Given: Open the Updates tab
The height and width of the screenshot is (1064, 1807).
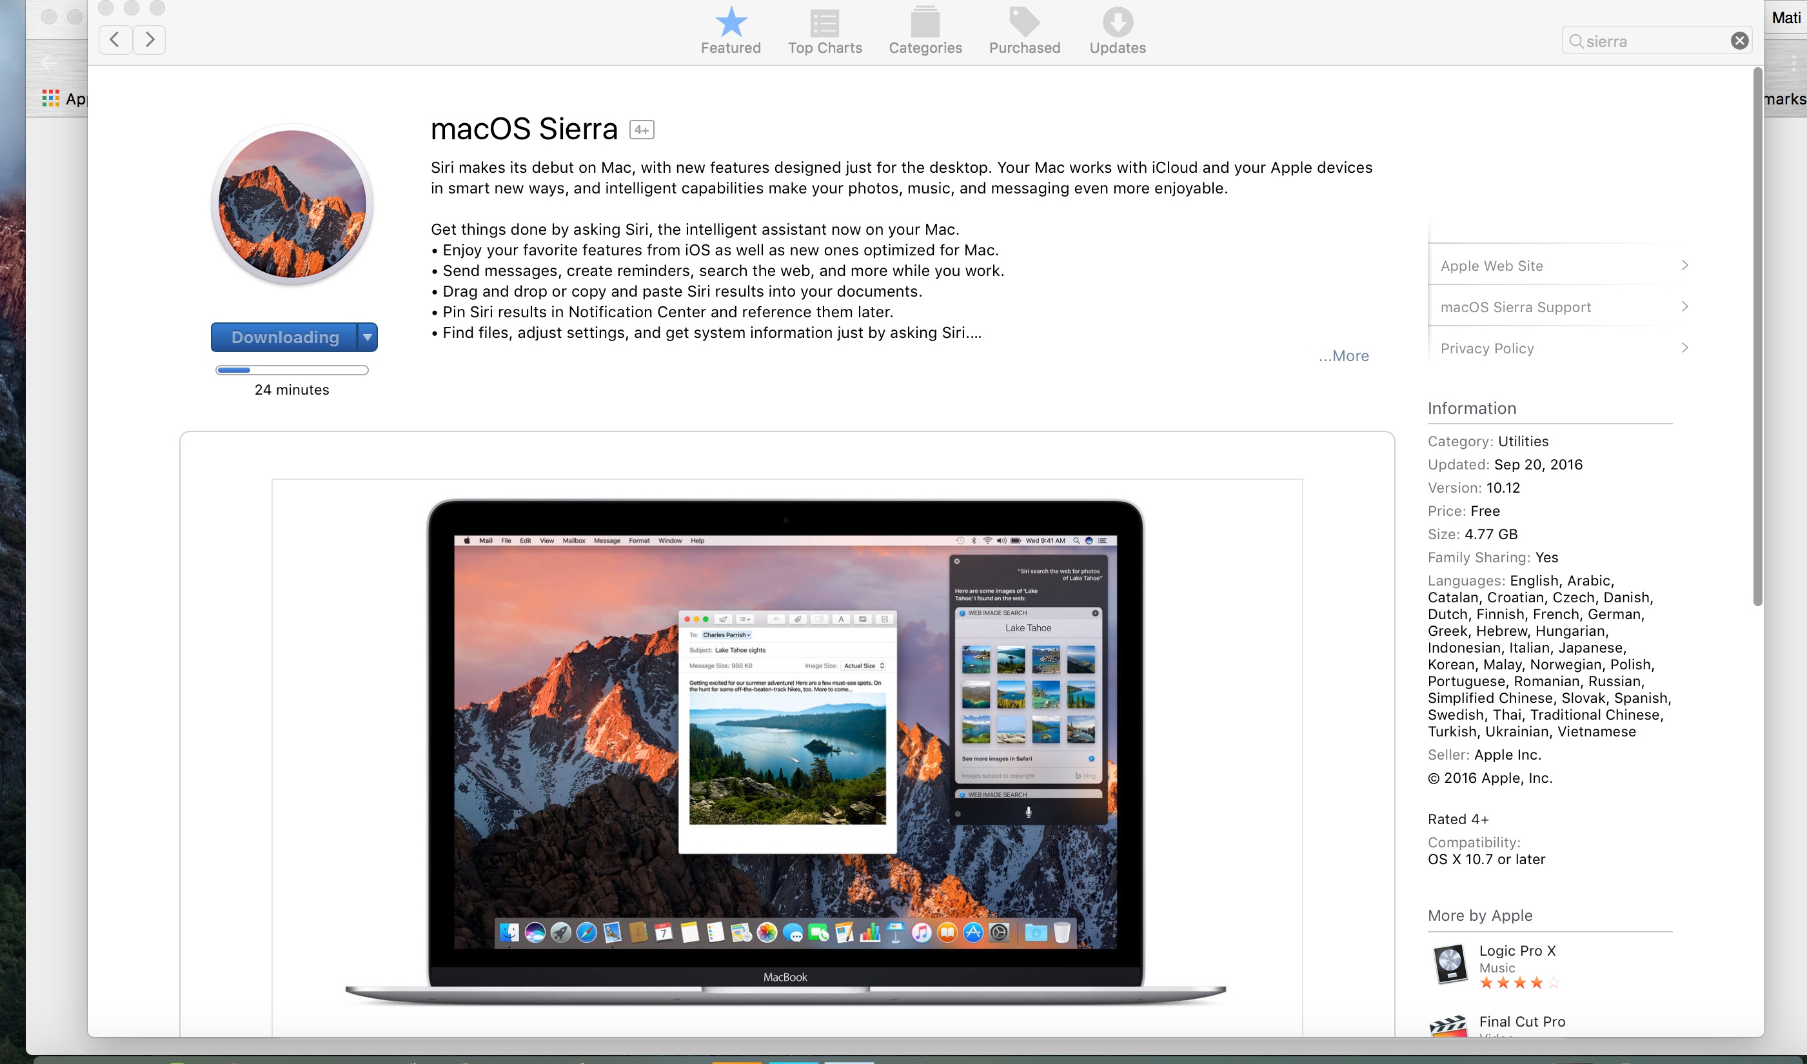Looking at the screenshot, I should (1117, 31).
